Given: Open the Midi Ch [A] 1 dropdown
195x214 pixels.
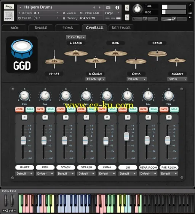Looking at the screenshot, I should [38, 18].
